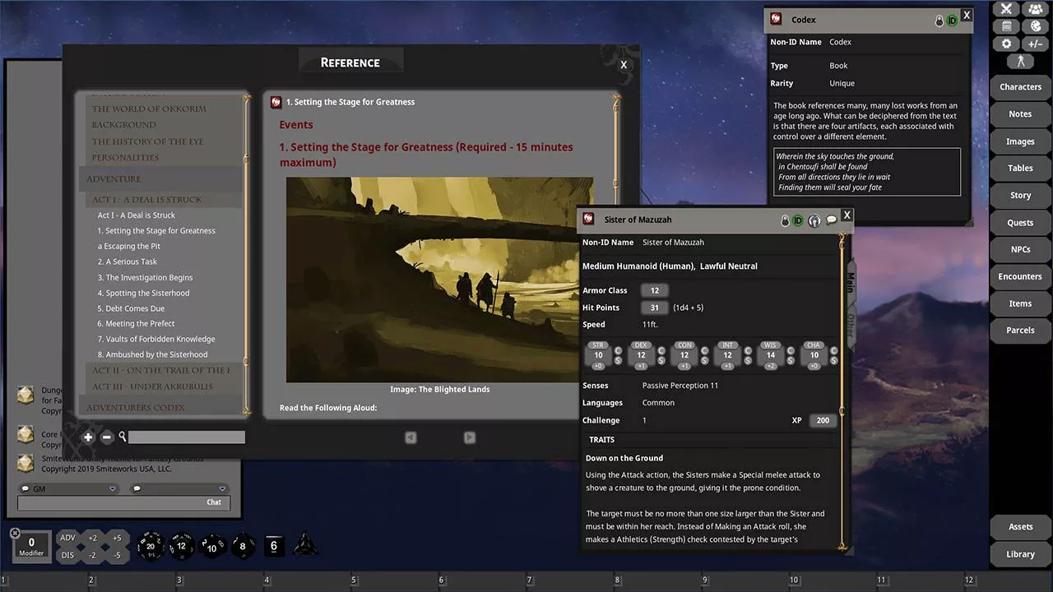Image resolution: width=1053 pixels, height=592 pixels.
Task: Open the NPCs sidebar entry
Action: coord(1020,250)
